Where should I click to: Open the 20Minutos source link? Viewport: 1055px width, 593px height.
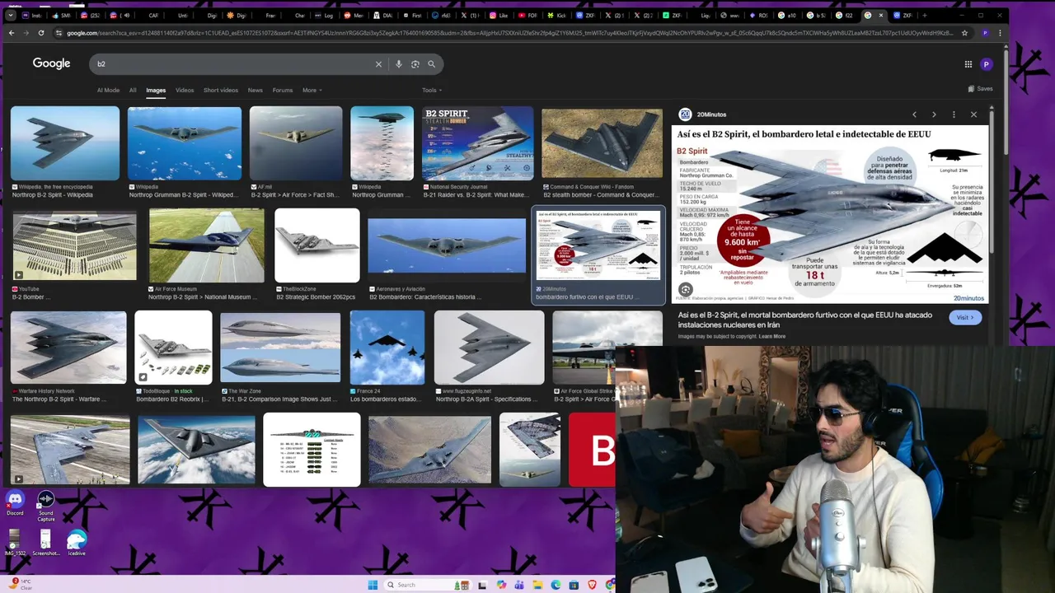click(x=702, y=114)
